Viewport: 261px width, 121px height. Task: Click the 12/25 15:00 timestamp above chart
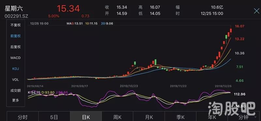coord(39,23)
